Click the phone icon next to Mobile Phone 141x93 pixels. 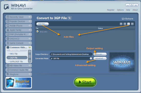[8, 26]
